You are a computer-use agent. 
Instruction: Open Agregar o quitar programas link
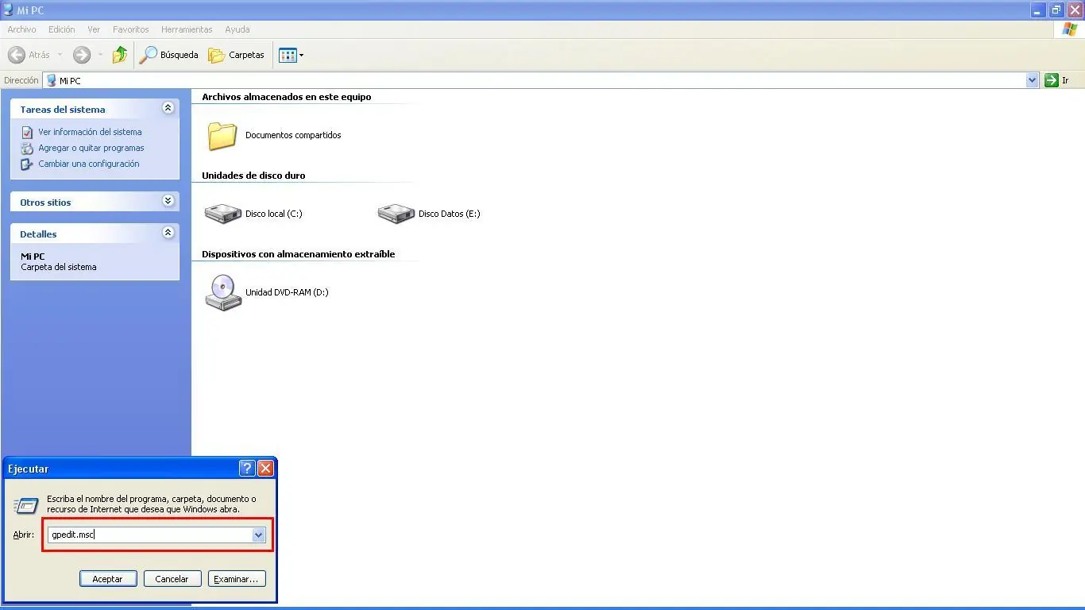(91, 148)
